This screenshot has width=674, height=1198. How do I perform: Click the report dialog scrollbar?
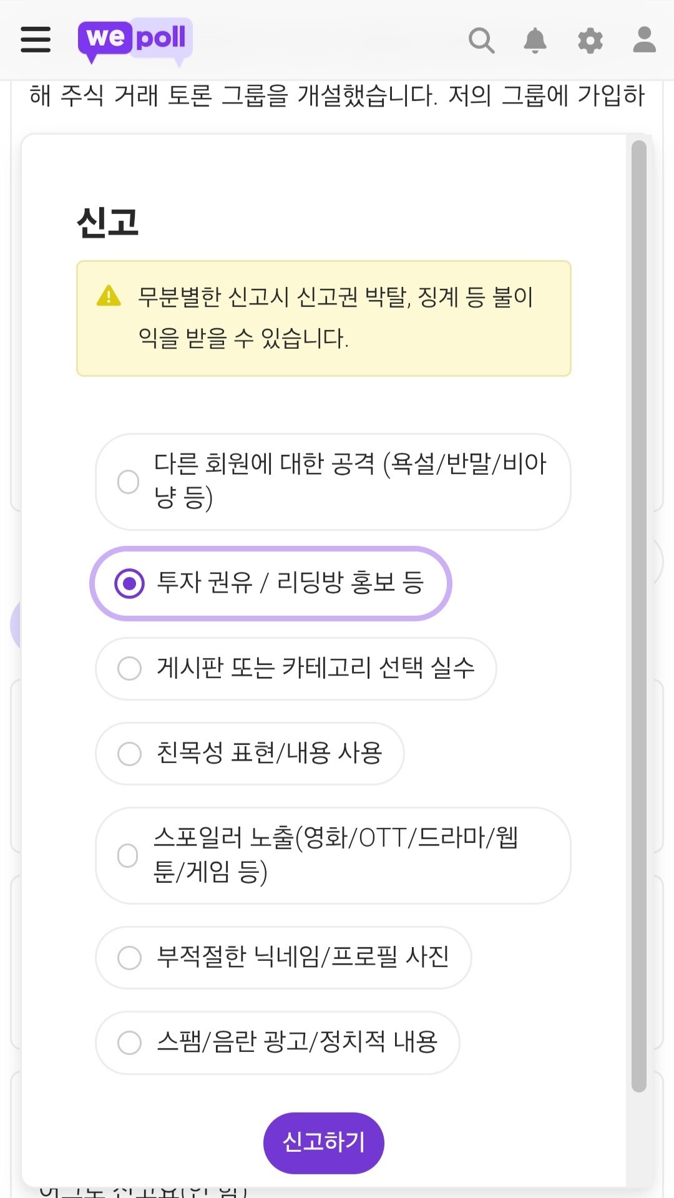(x=638, y=616)
